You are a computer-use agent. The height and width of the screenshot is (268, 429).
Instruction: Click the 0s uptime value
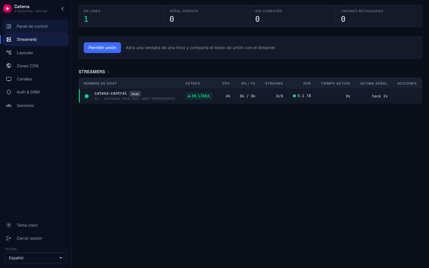(348, 96)
